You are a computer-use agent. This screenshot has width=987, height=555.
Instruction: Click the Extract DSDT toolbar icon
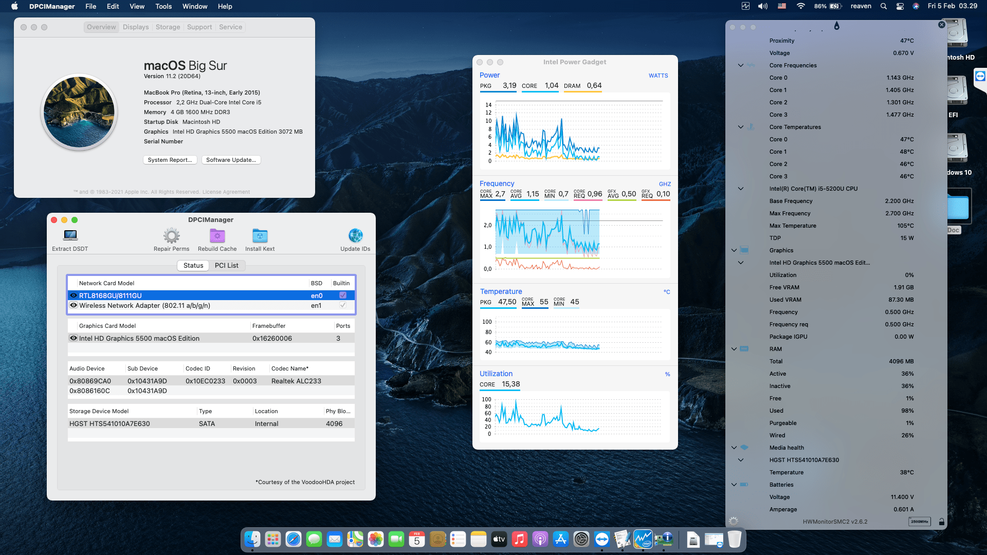[x=70, y=236]
